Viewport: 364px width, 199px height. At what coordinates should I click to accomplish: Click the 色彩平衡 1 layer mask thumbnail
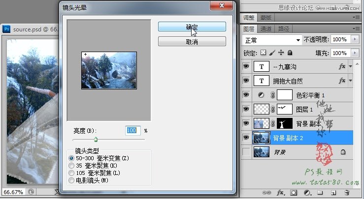pyautogui.click(x=285, y=95)
